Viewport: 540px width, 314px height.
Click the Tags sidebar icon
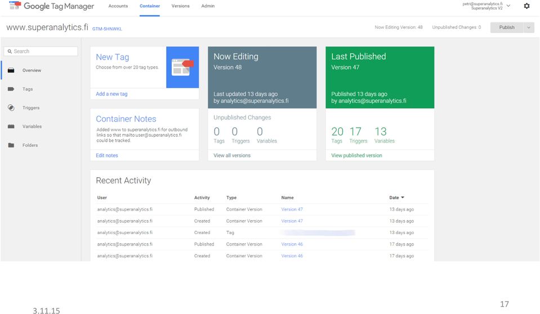(x=11, y=89)
